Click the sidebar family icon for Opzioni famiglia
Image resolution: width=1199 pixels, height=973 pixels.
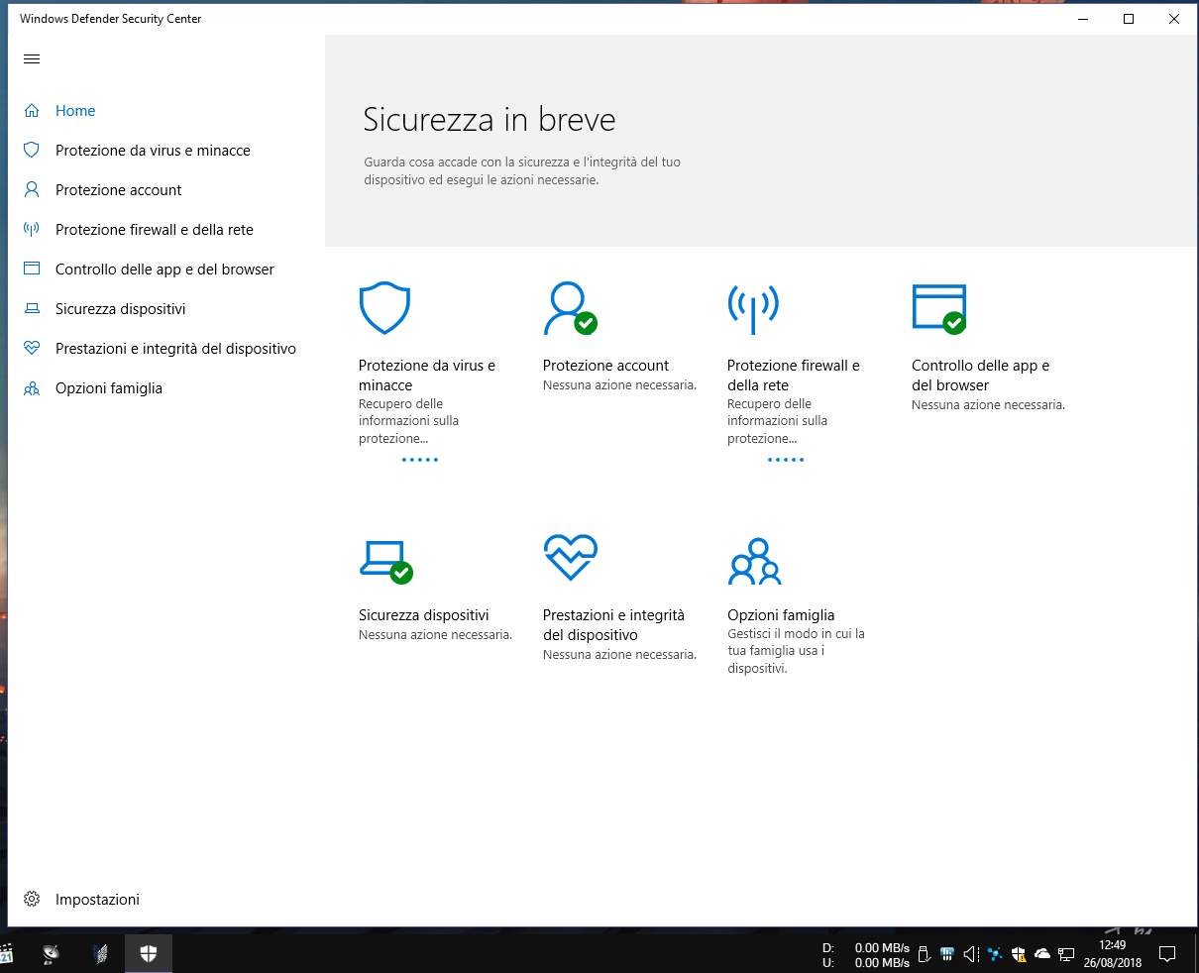pos(32,388)
